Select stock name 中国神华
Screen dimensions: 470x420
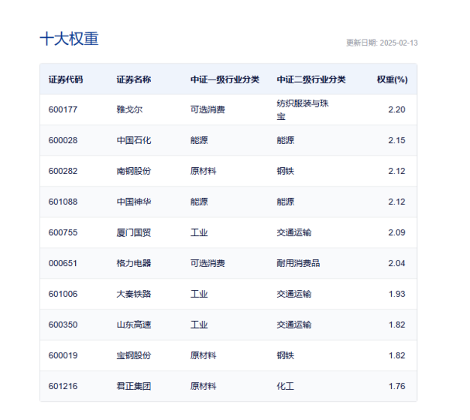pyautogui.click(x=134, y=202)
